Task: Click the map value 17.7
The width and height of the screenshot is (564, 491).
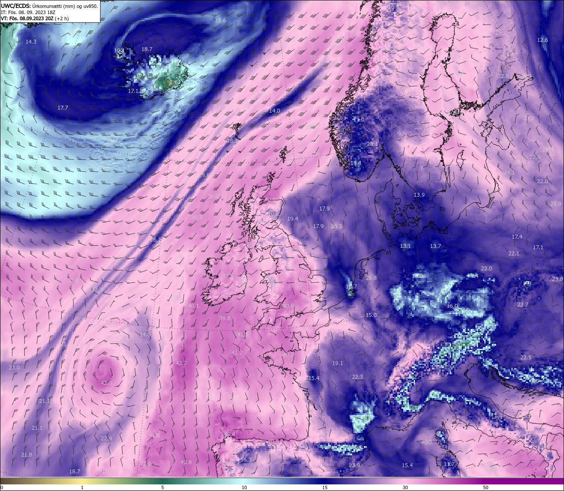Action: point(63,107)
